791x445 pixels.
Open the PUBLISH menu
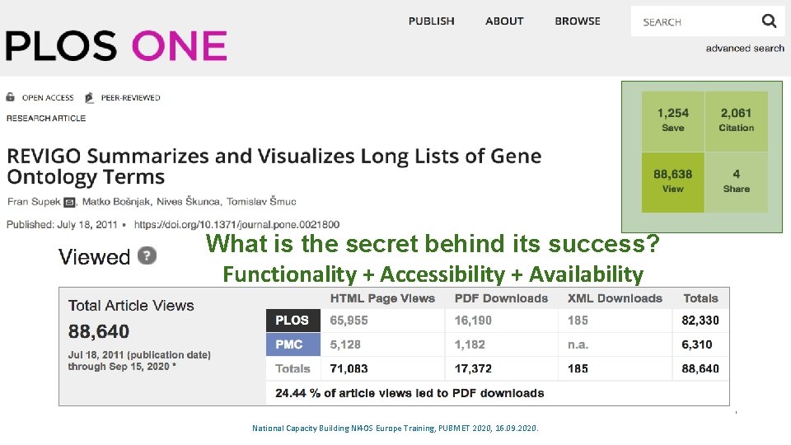tap(431, 21)
